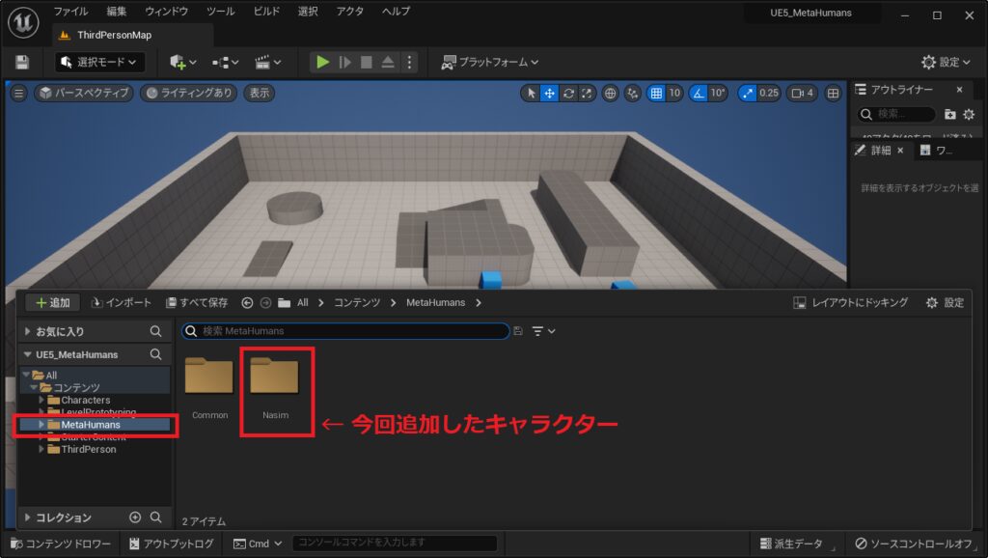Open outliner settings gear icon
The width and height of the screenshot is (988, 558).
(x=969, y=114)
